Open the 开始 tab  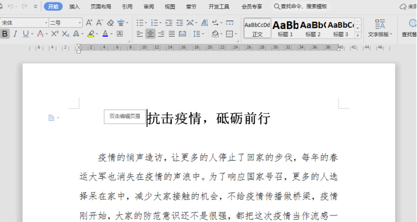tap(53, 7)
